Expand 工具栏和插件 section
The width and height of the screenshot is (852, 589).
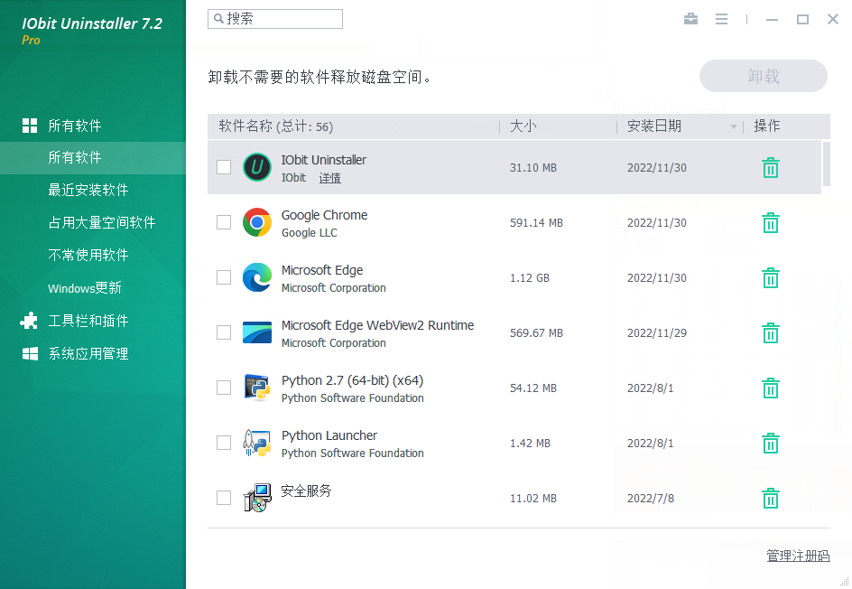pyautogui.click(x=88, y=321)
